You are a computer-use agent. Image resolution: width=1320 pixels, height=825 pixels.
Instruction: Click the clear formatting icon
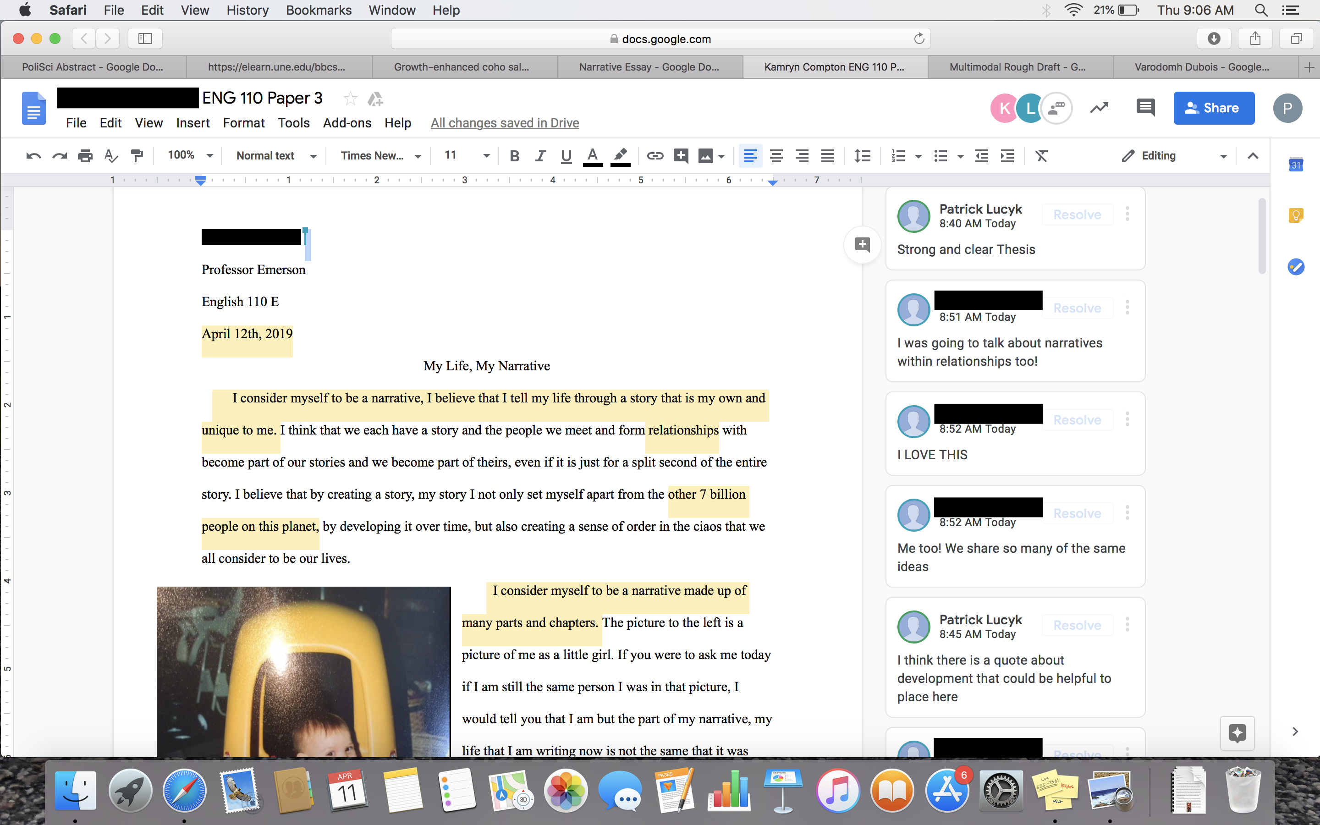(x=1041, y=156)
